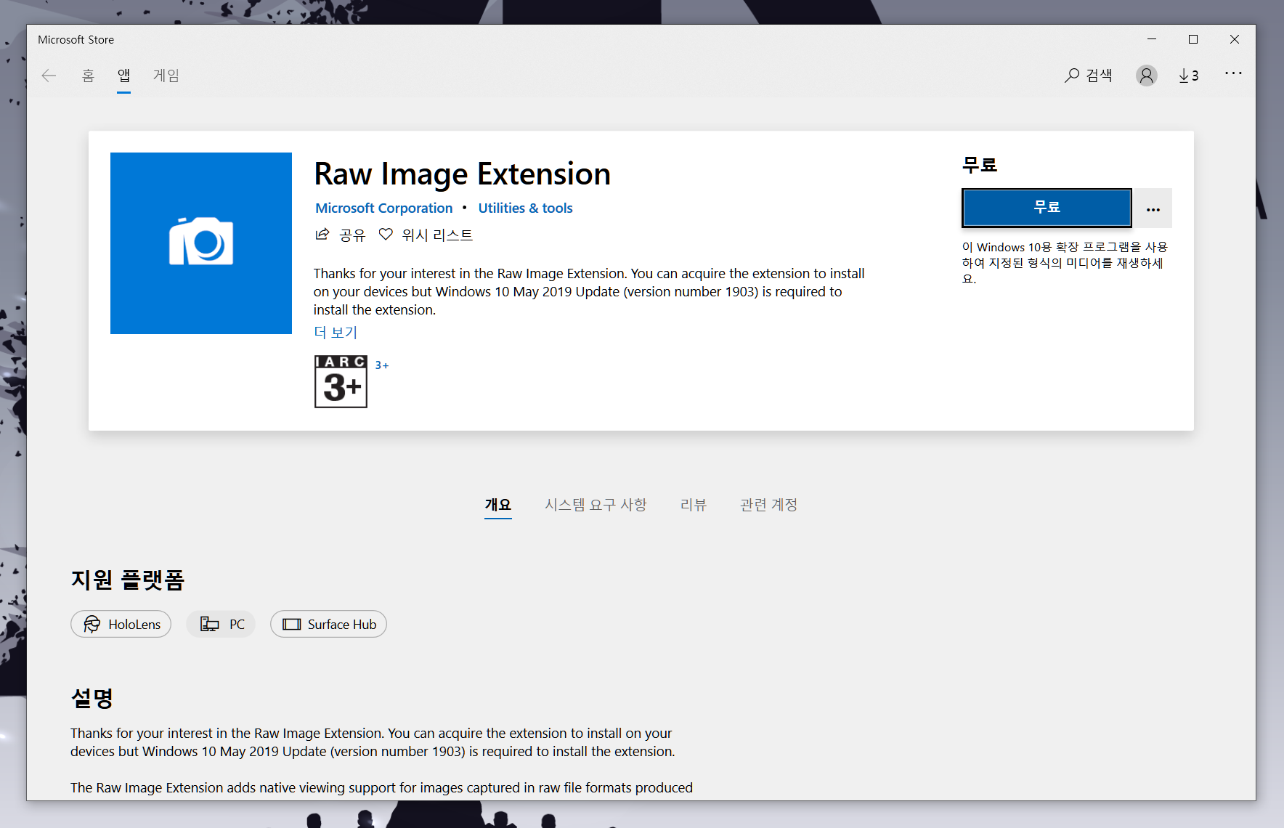Close the Microsoft Store window
This screenshot has height=828, width=1284.
tap(1235, 39)
